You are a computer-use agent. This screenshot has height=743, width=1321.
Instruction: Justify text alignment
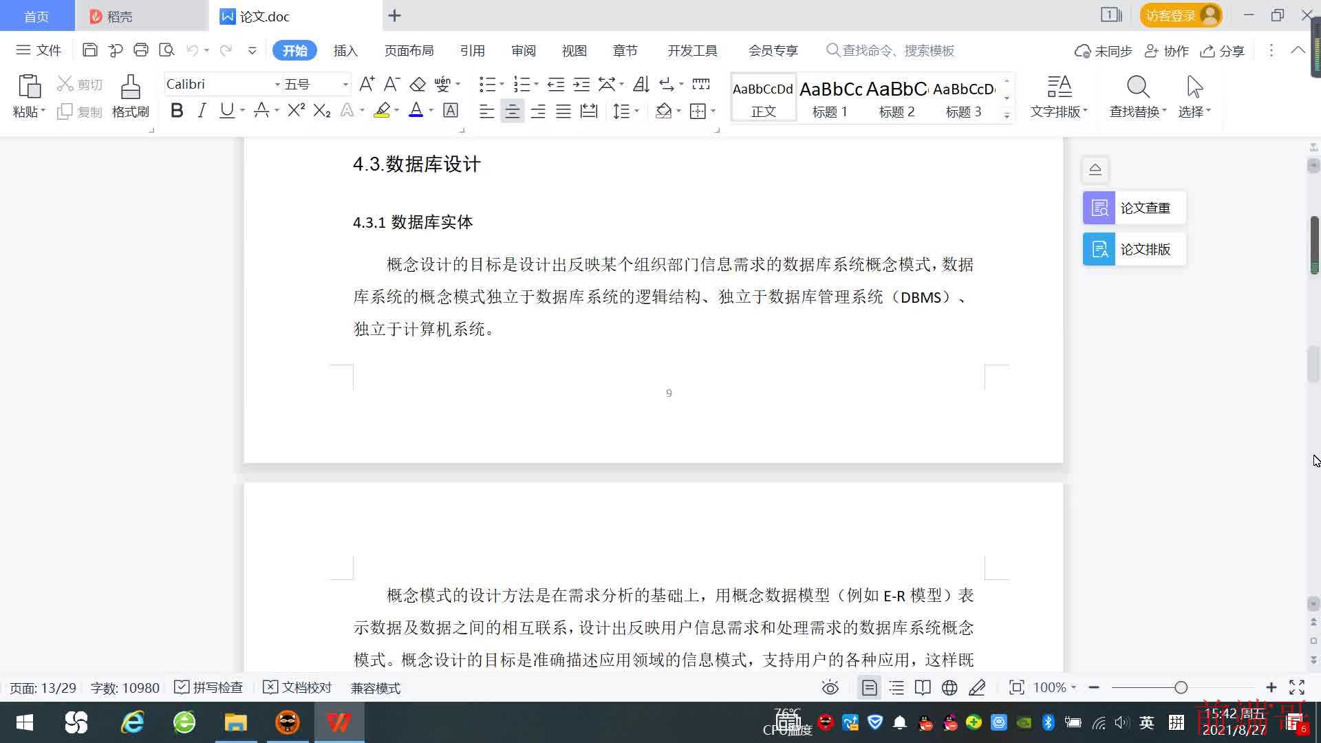563,111
